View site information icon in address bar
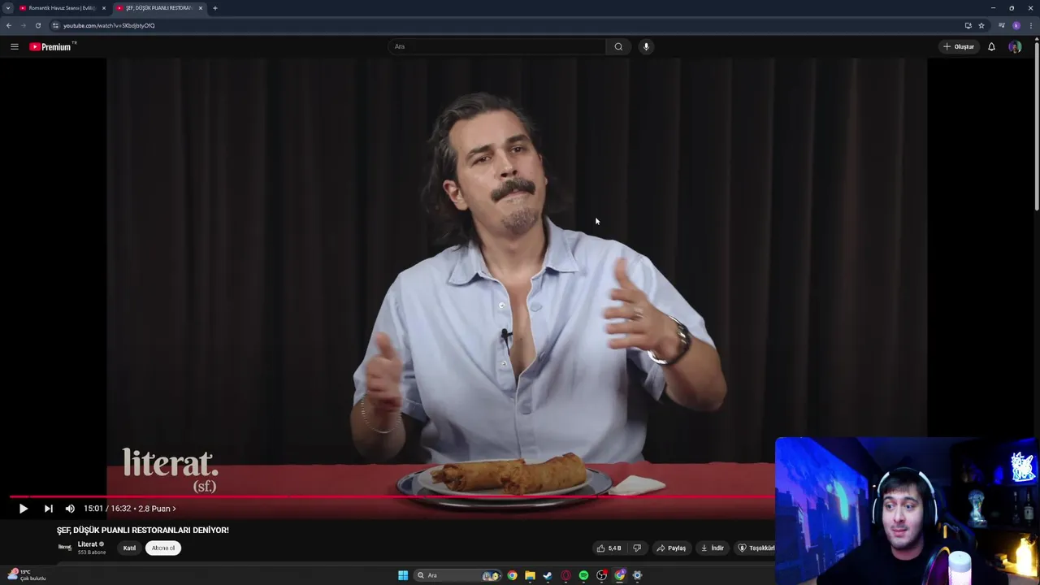 tap(55, 25)
